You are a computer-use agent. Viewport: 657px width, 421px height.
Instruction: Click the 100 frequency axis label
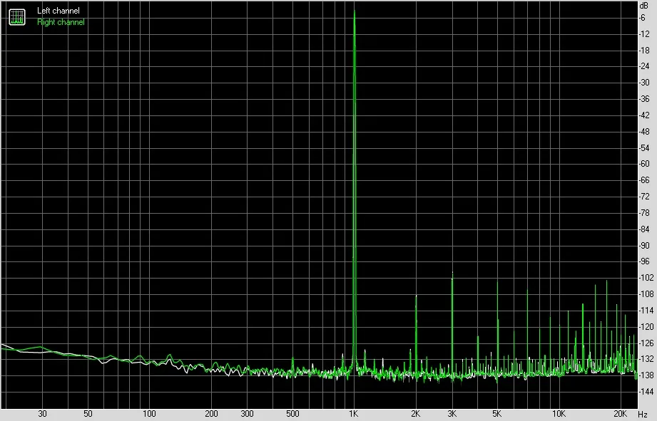(149, 414)
